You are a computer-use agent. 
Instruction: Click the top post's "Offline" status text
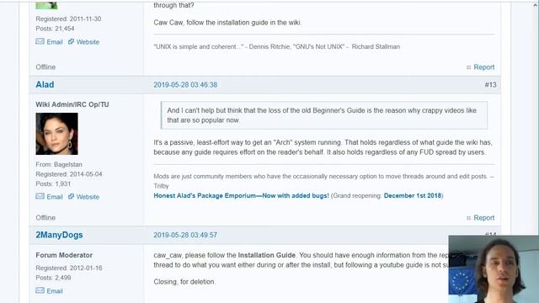click(45, 67)
